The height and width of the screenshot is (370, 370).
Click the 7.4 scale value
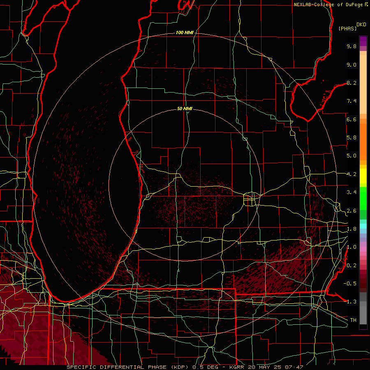pyautogui.click(x=351, y=101)
